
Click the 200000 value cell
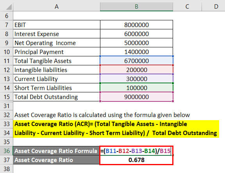(136, 70)
